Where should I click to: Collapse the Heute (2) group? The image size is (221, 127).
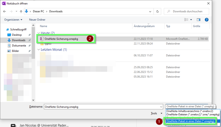[39, 33]
